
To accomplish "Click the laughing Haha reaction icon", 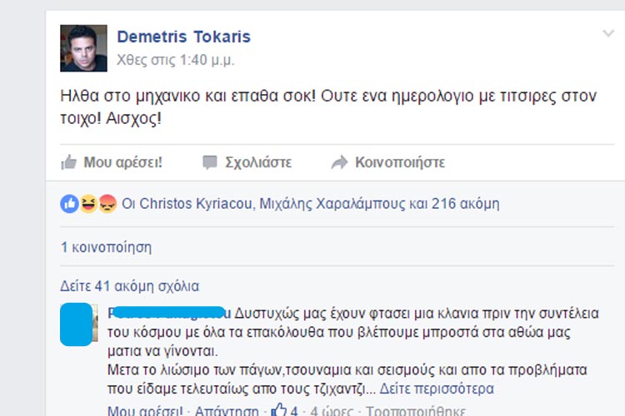I will click(x=88, y=204).
